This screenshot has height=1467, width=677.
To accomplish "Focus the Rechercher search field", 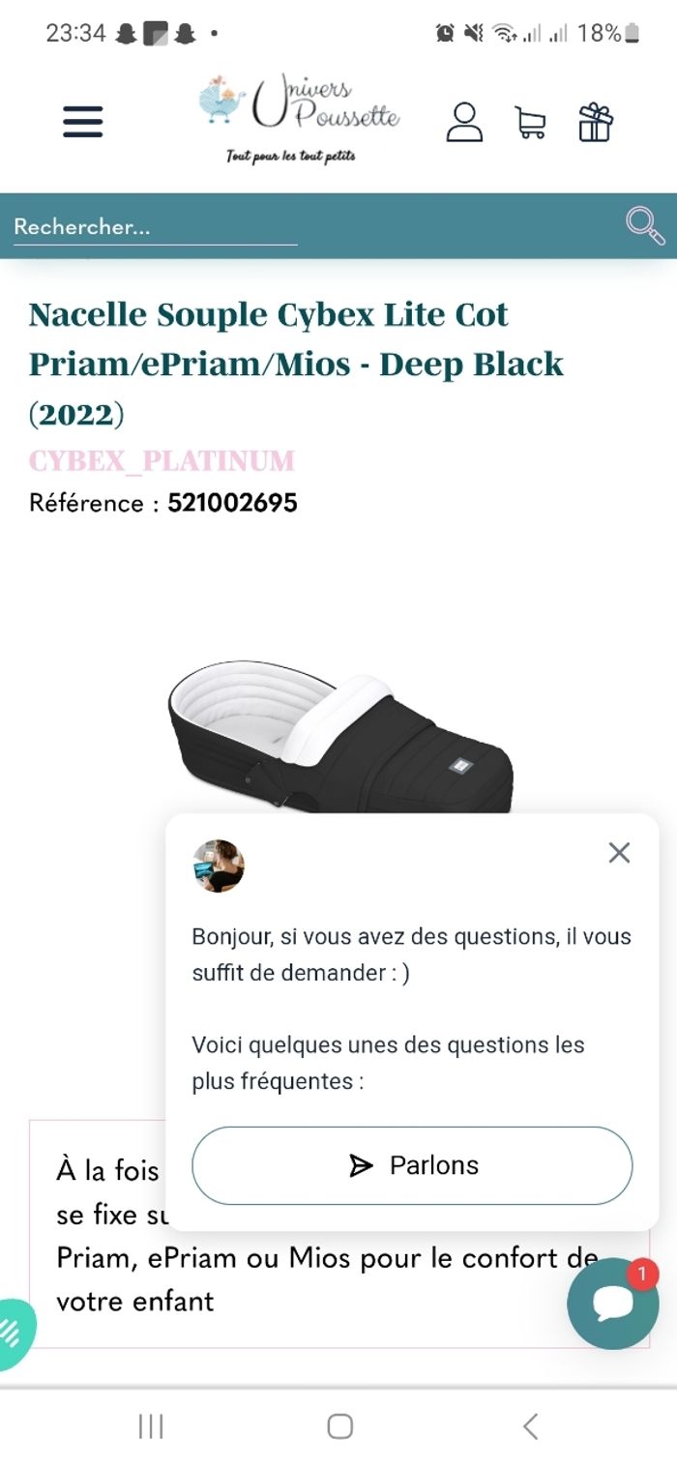I will point(155,227).
